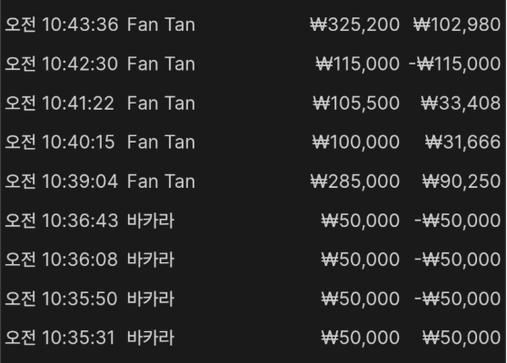This screenshot has width=507, height=363.
Task: Click the ₩102,980 result amount
Action: coord(457,25)
